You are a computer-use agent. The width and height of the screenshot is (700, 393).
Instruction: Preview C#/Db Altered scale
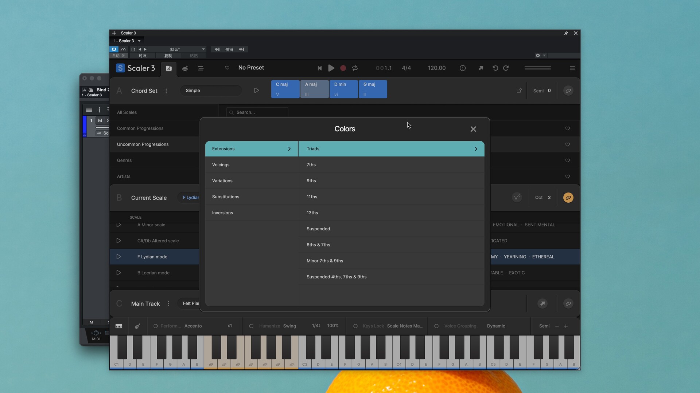coord(119,241)
